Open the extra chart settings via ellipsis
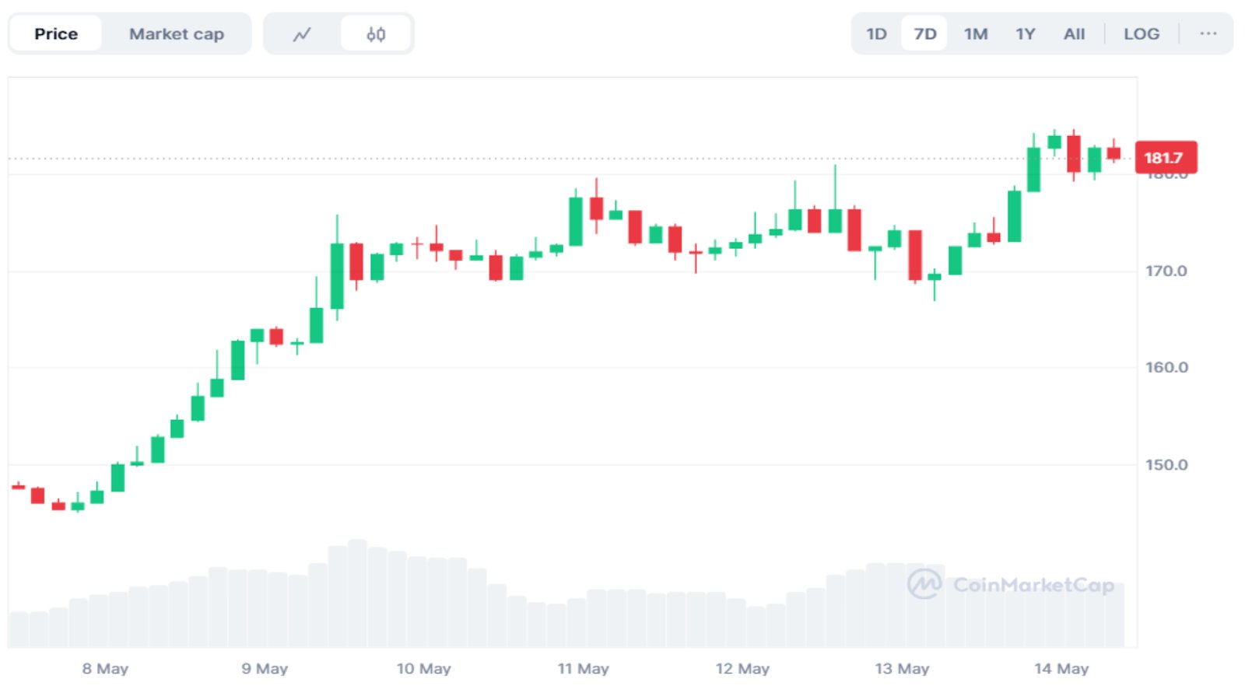The height and width of the screenshot is (700, 1245). click(x=1208, y=33)
